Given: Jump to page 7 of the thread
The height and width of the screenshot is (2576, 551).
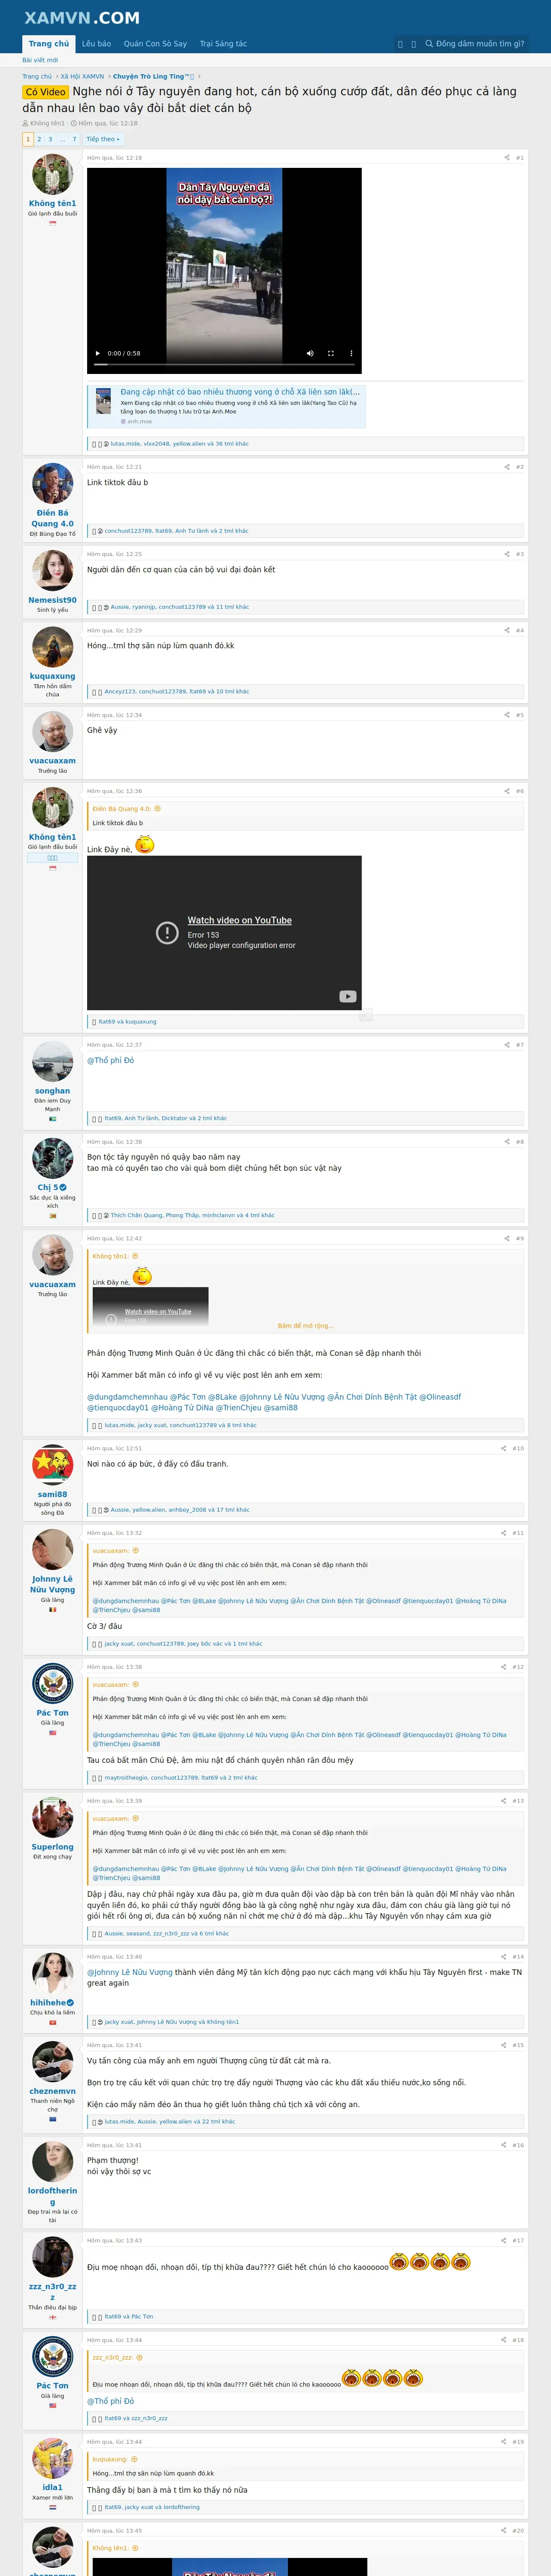Looking at the screenshot, I should point(74,139).
